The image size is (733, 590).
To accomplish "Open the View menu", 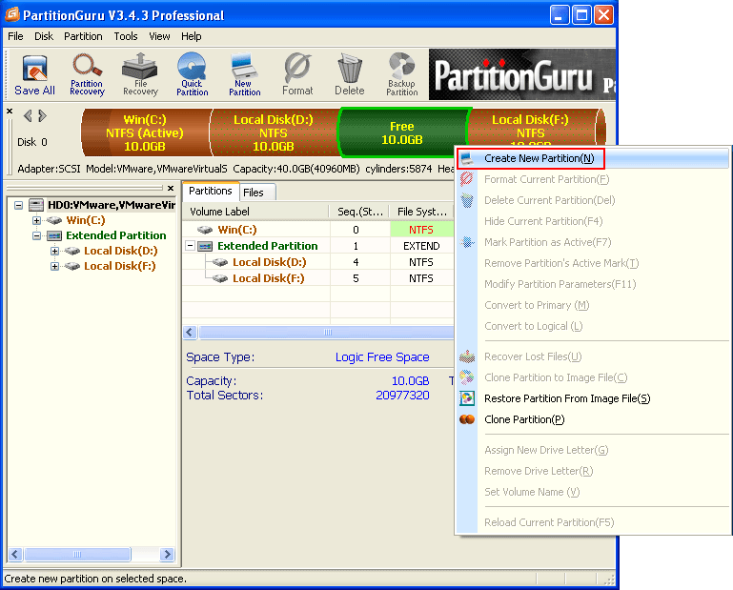I will 159,36.
